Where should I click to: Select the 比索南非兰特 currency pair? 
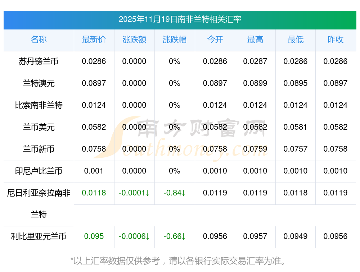pos(39,105)
